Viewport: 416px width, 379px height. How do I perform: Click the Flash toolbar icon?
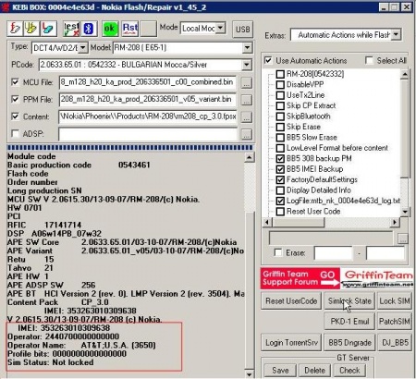pyautogui.click(x=15, y=29)
